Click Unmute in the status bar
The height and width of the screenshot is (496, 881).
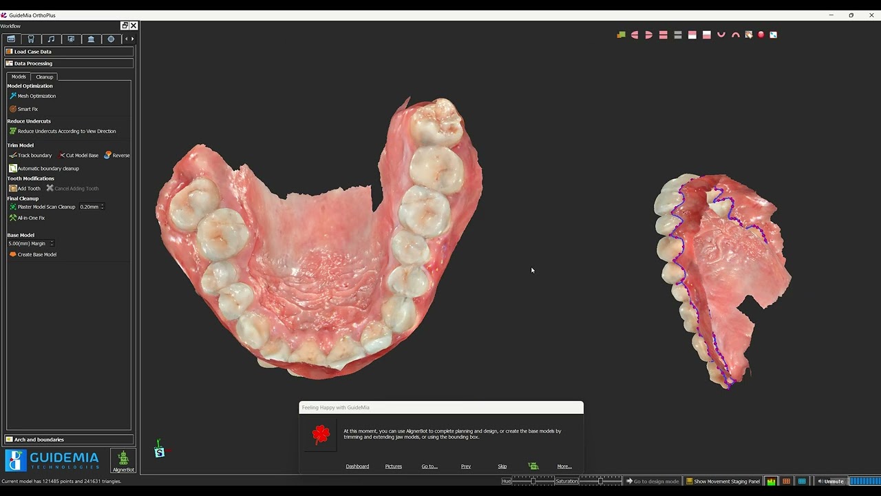click(x=830, y=482)
